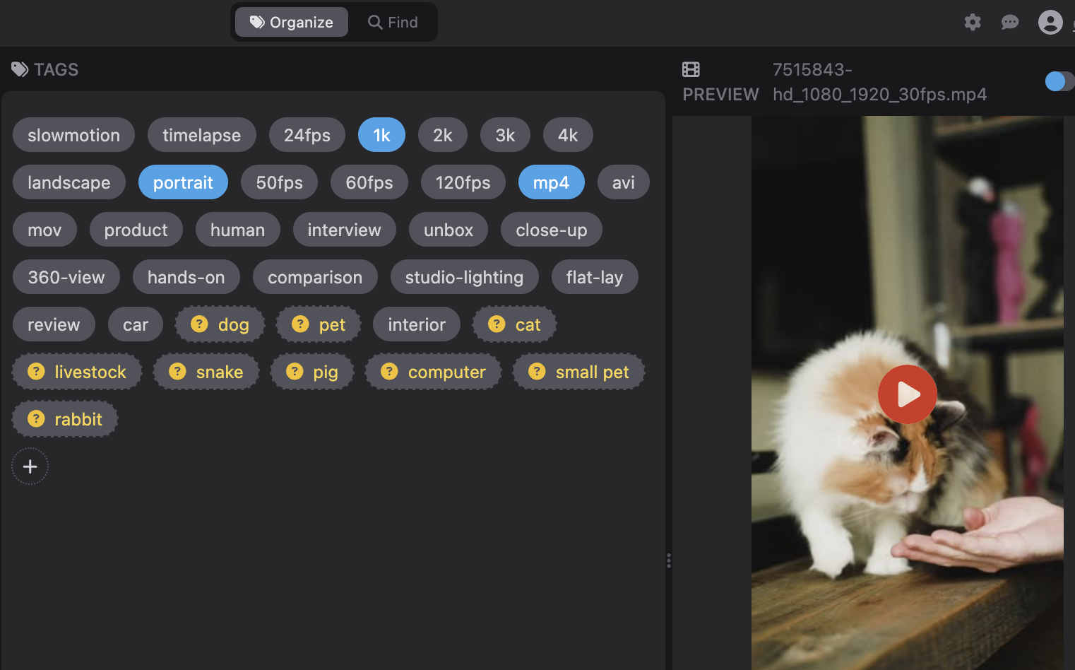Click the question mark badge on the pig tag

(295, 371)
